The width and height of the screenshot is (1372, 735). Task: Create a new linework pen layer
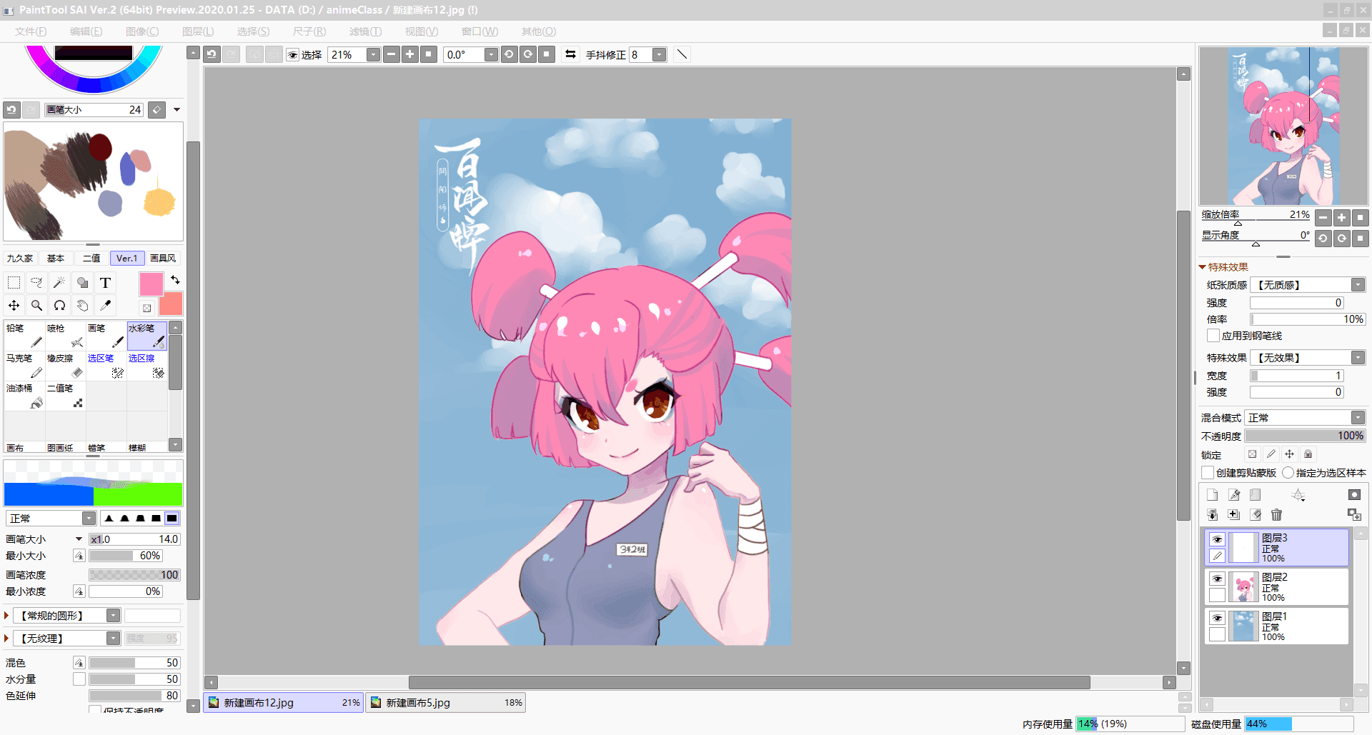pyautogui.click(x=1234, y=494)
